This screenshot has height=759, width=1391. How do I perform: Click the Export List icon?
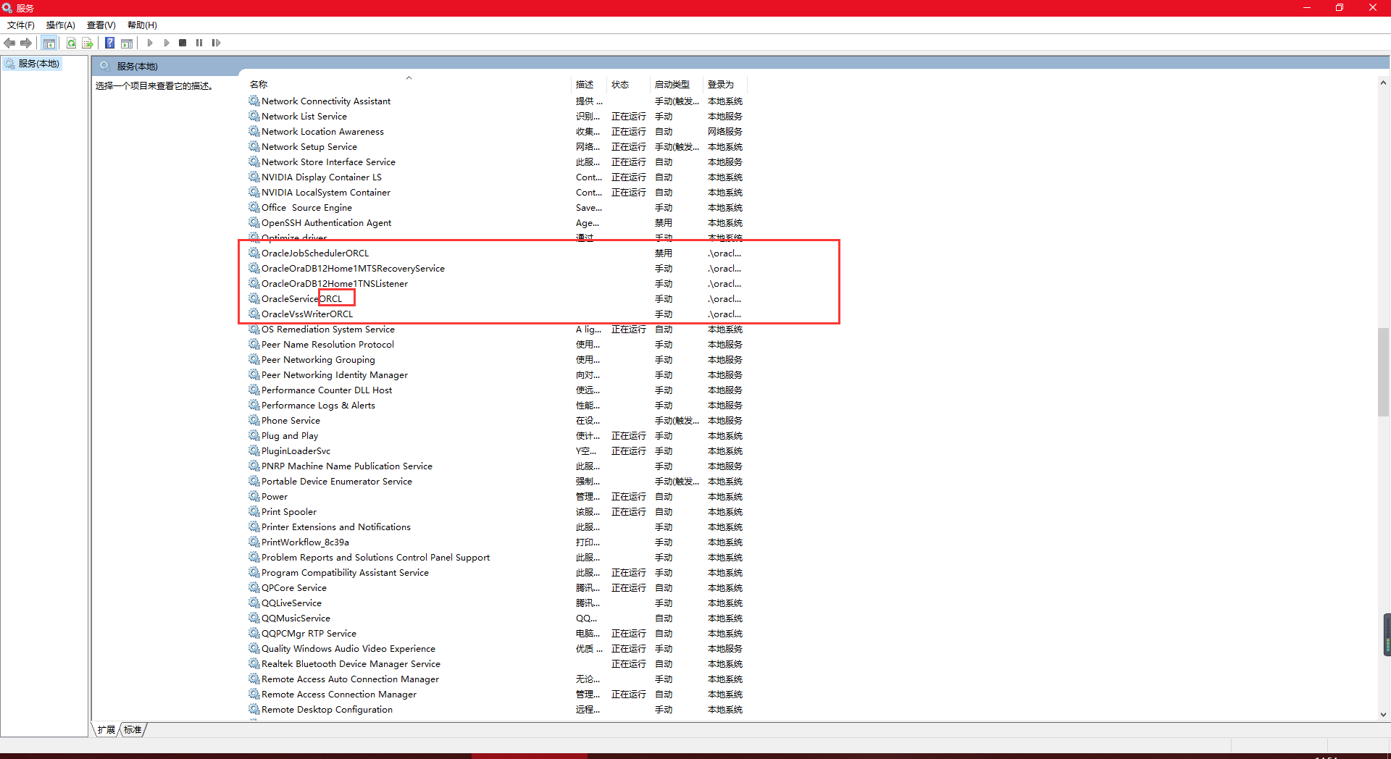(x=88, y=43)
